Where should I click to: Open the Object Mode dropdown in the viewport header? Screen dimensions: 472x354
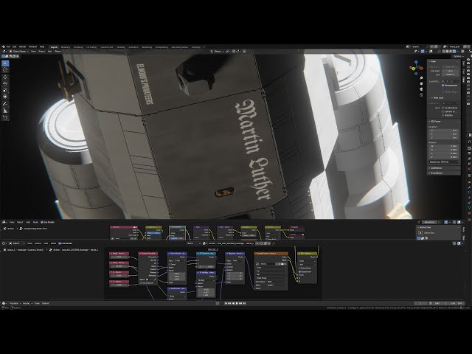pos(19,52)
